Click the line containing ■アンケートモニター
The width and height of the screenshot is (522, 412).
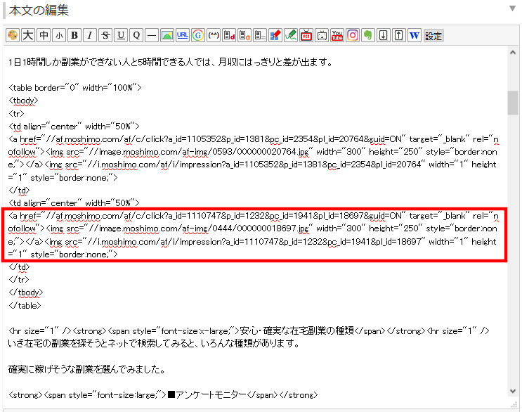[x=163, y=395]
